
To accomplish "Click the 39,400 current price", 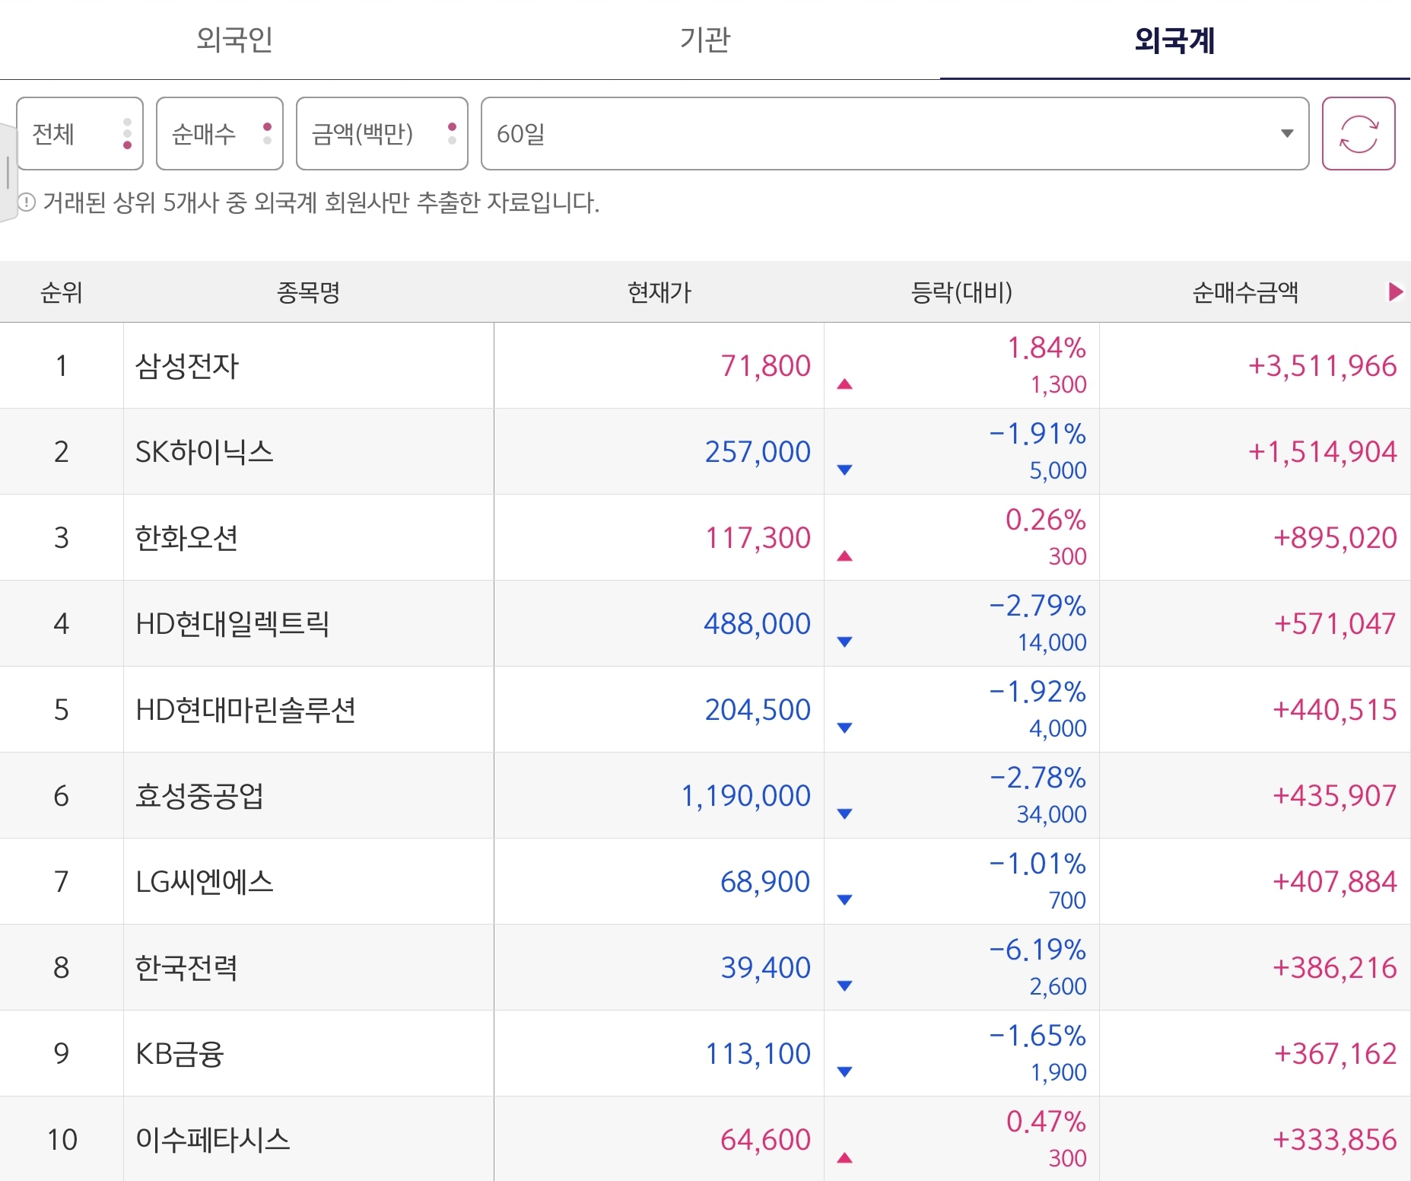I will 765,968.
